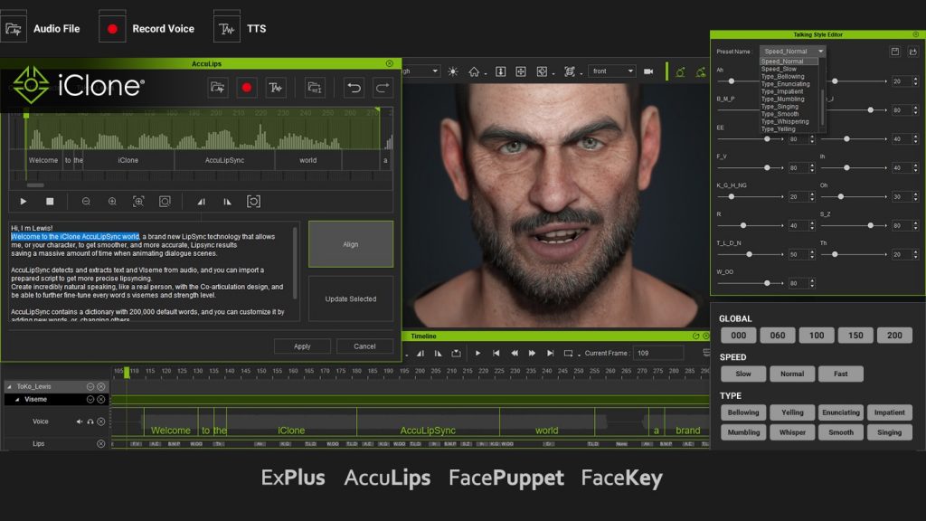
Task: Click AccuLips import script file icon
Action: [x=315, y=88]
